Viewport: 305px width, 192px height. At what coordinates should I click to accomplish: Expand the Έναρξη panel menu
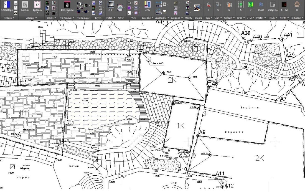tap(9, 18)
